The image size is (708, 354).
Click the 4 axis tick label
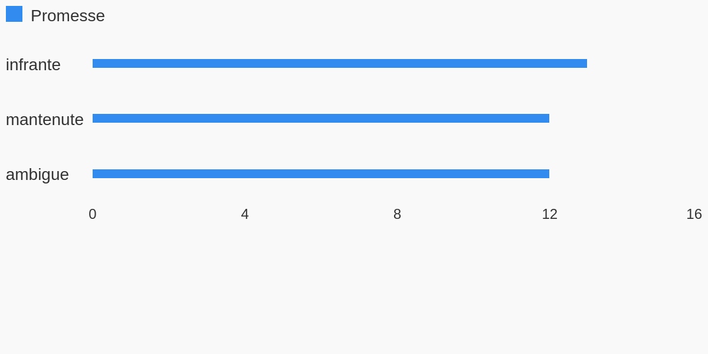(x=245, y=214)
